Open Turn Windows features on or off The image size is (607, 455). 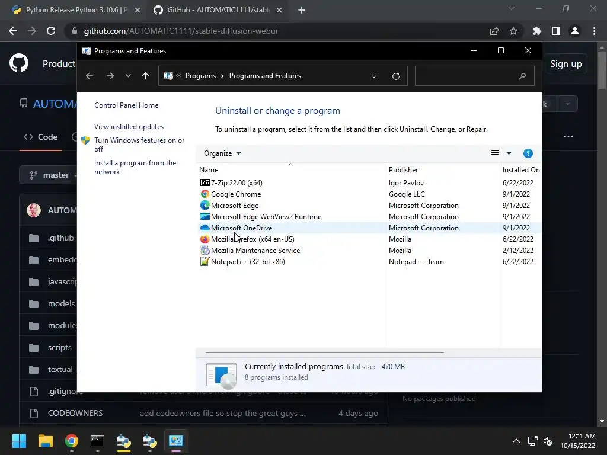coord(139,145)
